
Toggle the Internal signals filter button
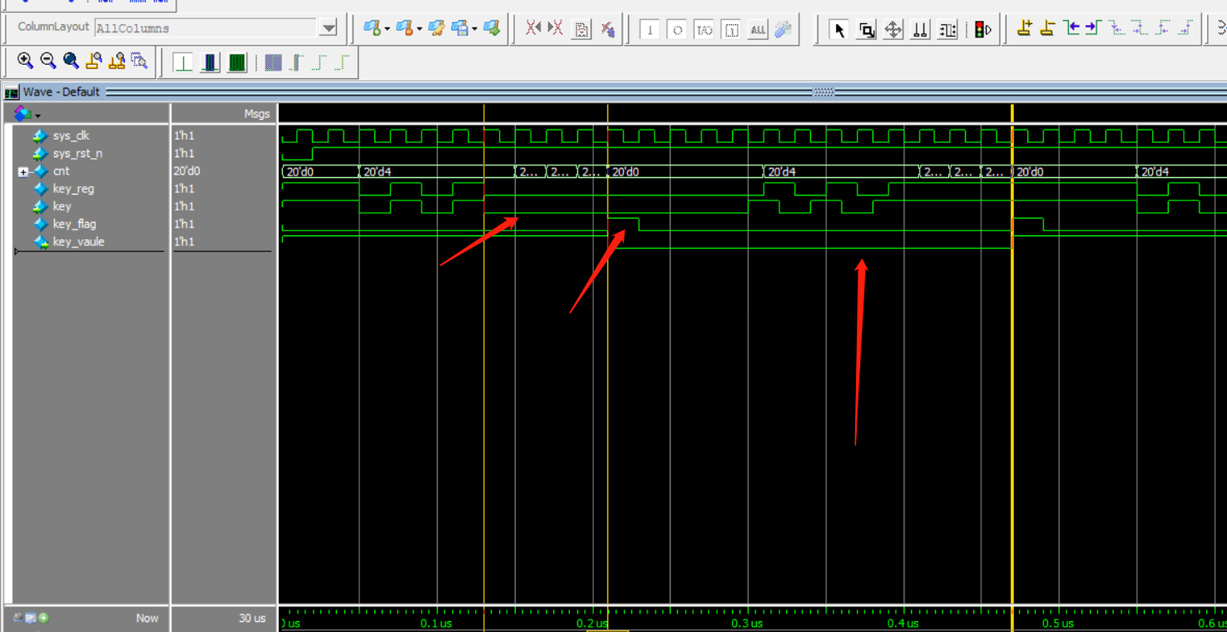731,30
